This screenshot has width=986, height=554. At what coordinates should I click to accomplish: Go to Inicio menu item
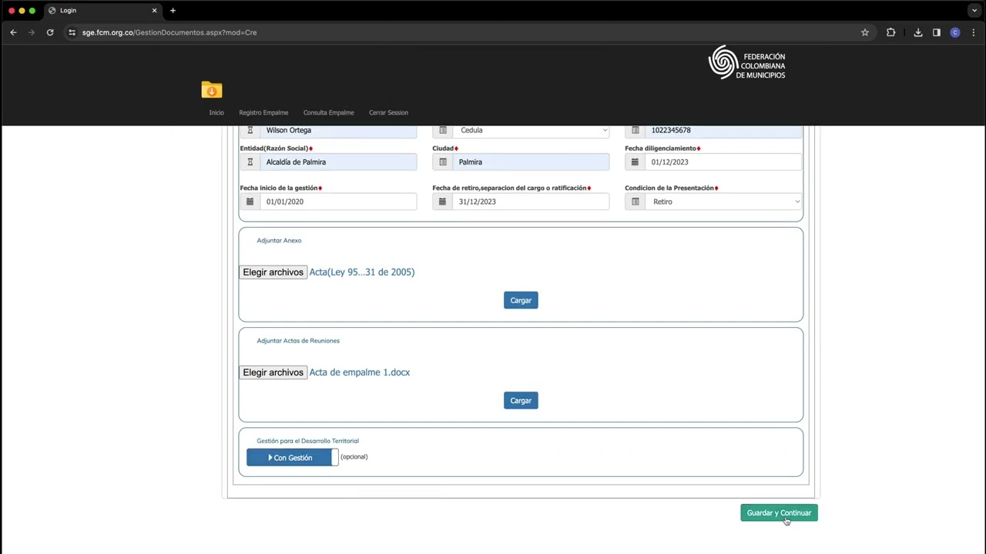tap(216, 112)
